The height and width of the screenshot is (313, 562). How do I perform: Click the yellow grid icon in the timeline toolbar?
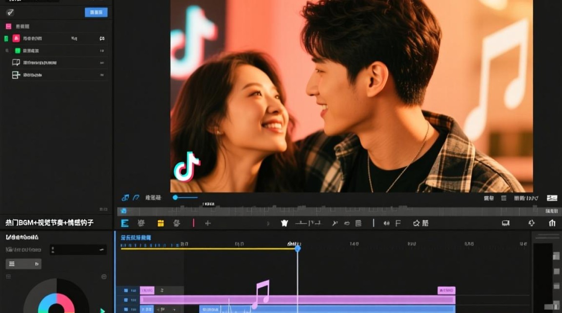161,223
